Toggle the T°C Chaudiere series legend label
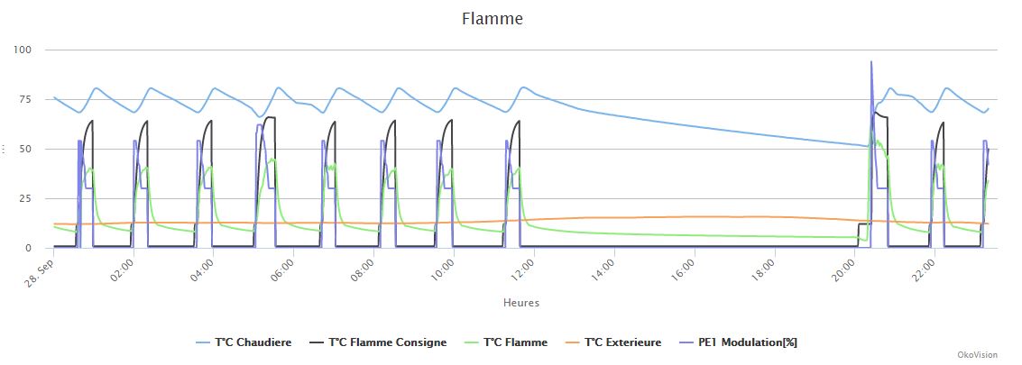 point(253,342)
